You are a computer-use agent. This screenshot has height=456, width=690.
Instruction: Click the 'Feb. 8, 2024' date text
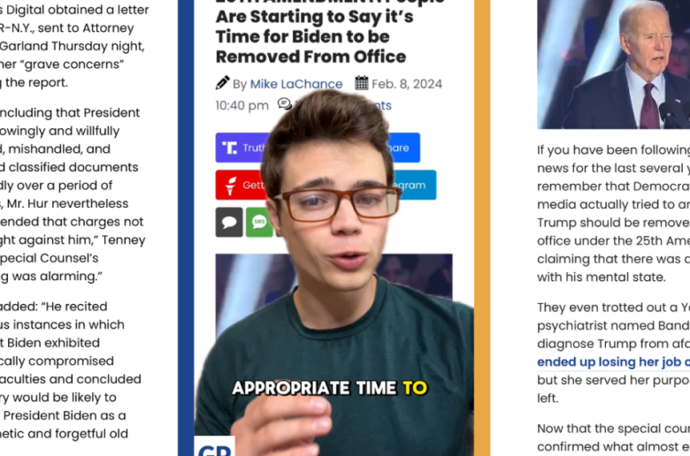pyautogui.click(x=407, y=84)
